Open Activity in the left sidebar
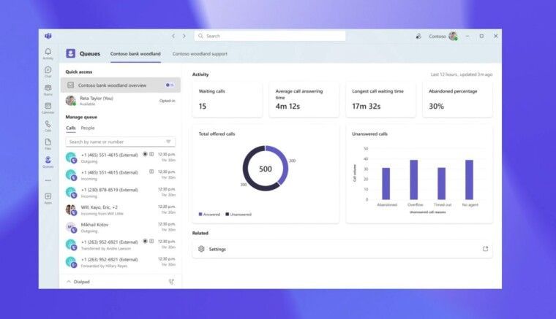Viewport: 556px width, 319px height. click(x=48, y=53)
